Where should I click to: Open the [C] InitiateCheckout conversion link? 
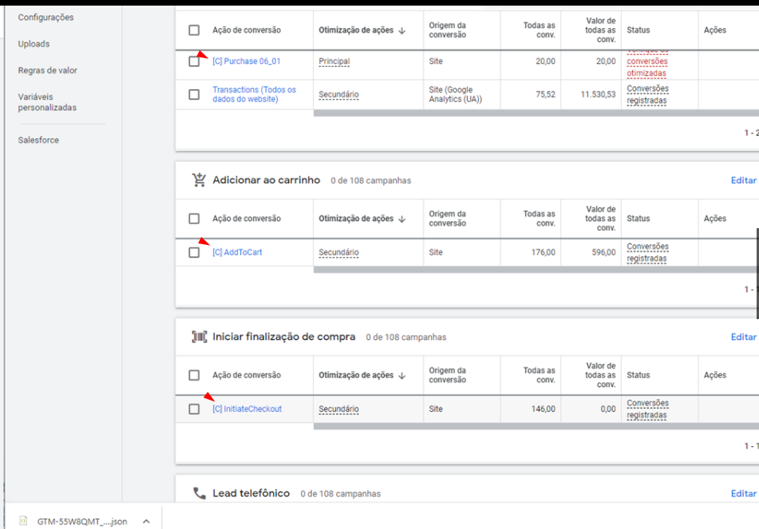[247, 409]
